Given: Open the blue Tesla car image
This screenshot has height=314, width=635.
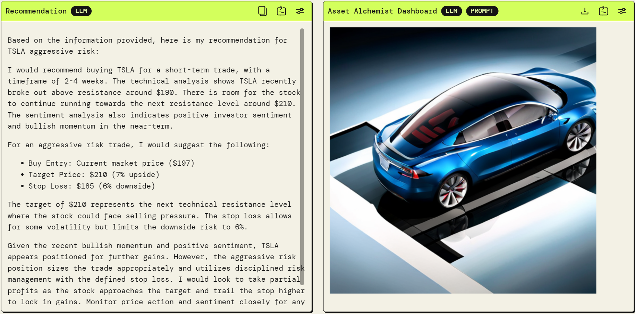Looking at the screenshot, I should pos(463,160).
